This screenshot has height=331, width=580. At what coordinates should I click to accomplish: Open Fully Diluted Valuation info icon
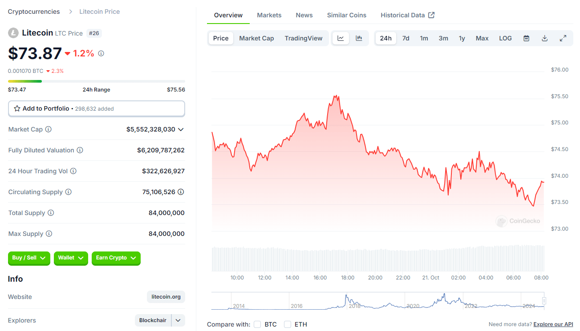[80, 150]
